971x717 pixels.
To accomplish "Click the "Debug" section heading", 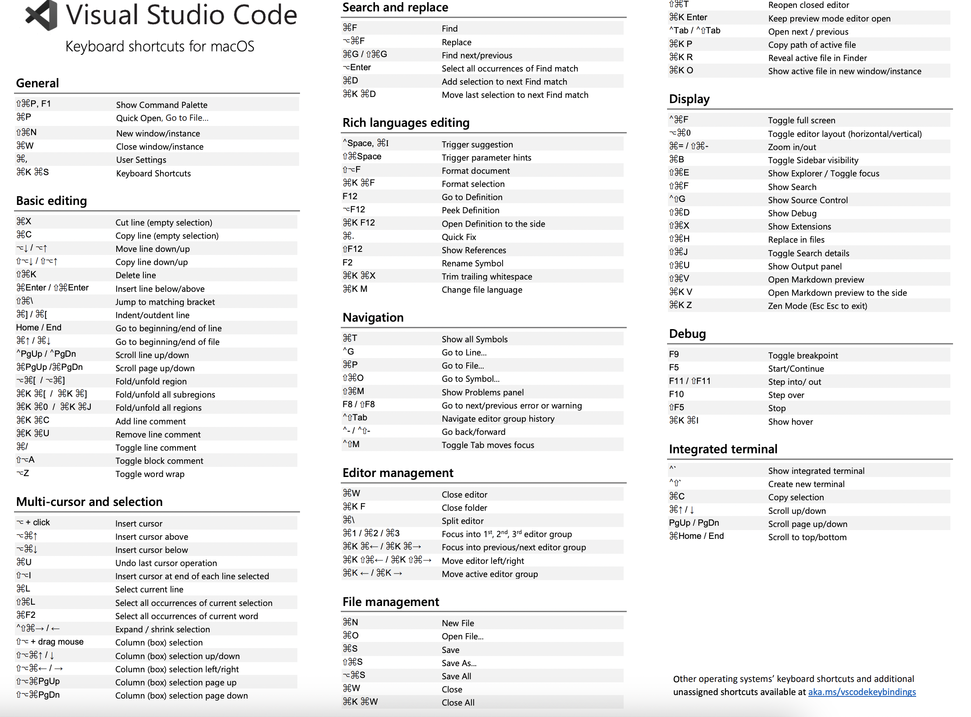I will point(687,333).
